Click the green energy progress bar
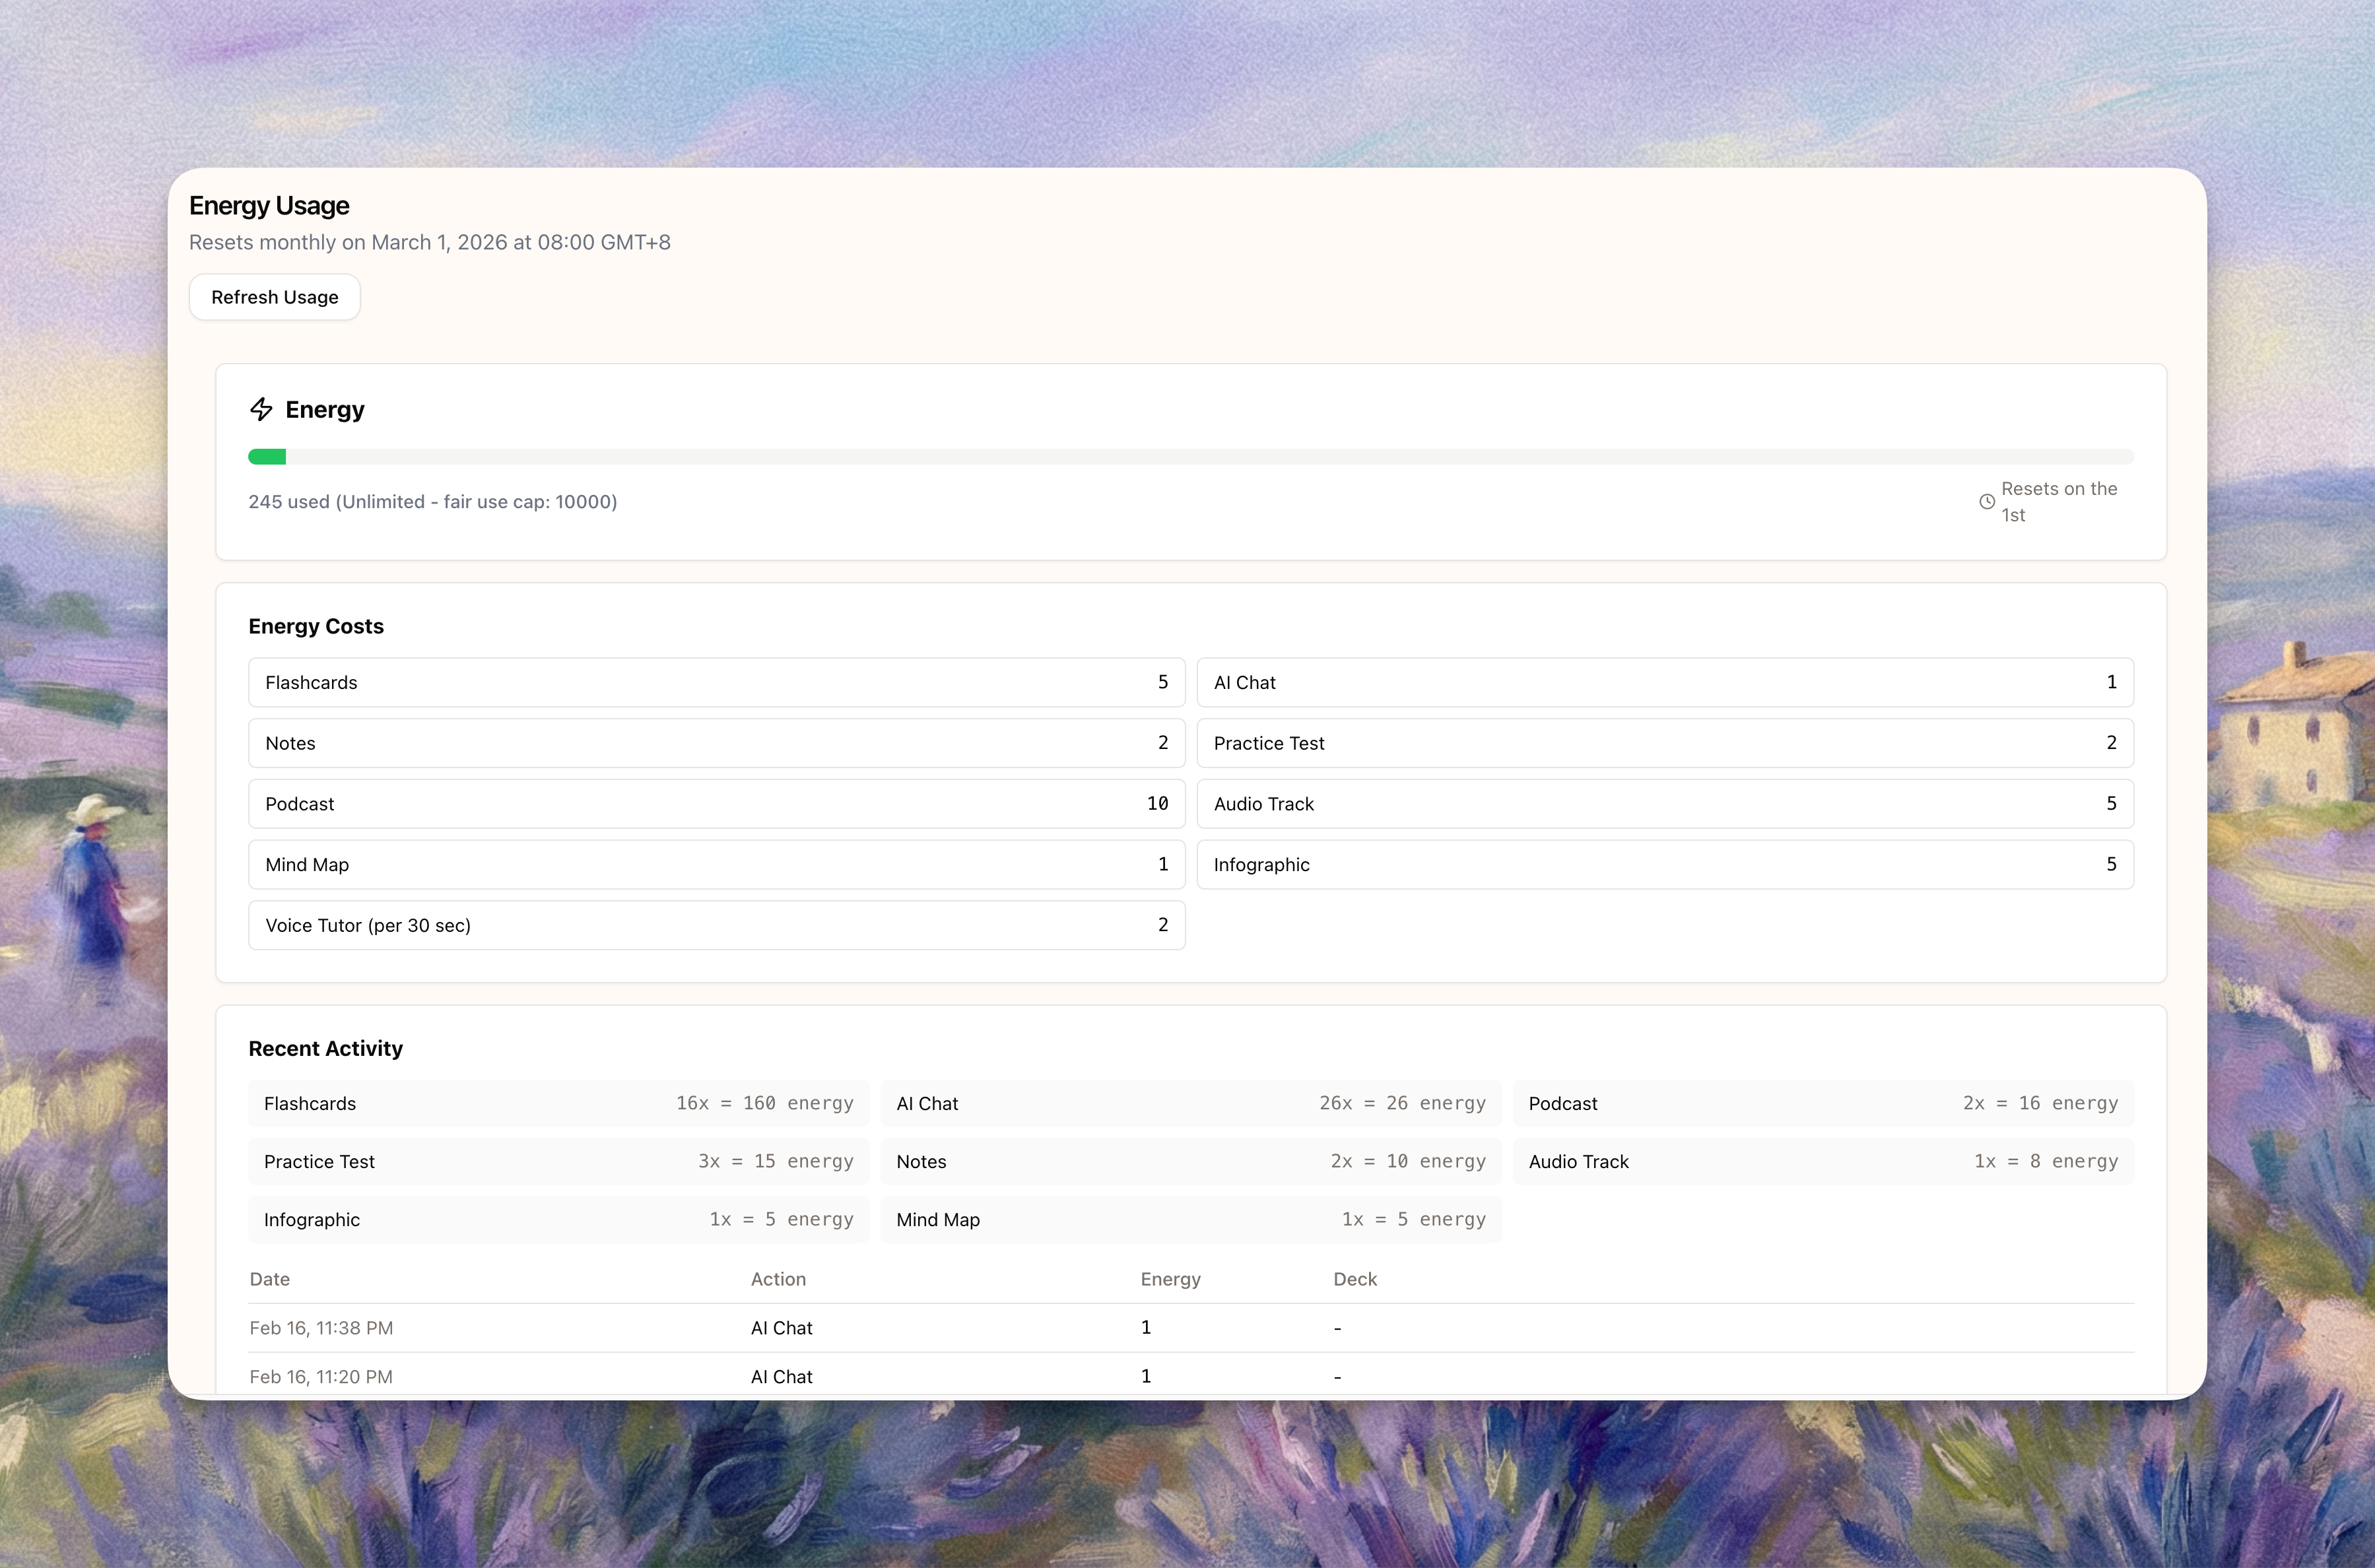This screenshot has width=2375, height=1568. pyautogui.click(x=267, y=457)
